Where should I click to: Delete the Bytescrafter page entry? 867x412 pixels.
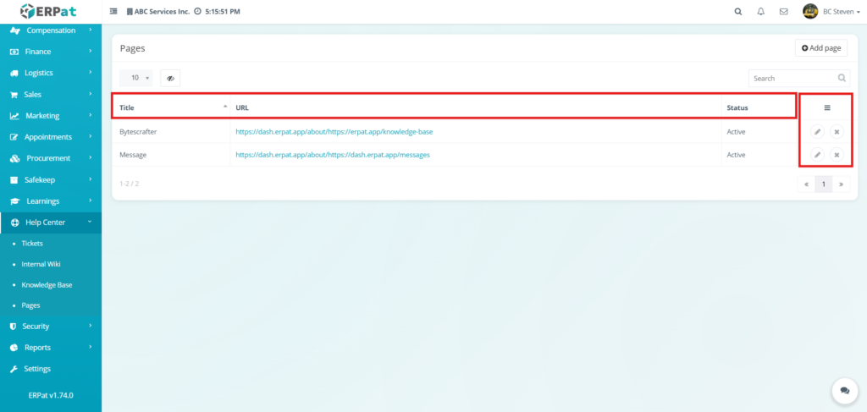[x=836, y=132]
